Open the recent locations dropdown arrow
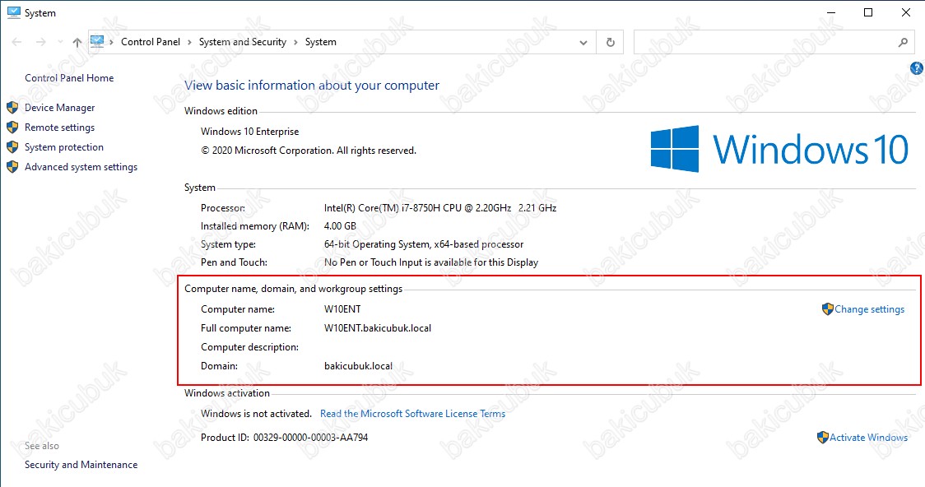The width and height of the screenshot is (925, 487). click(60, 43)
